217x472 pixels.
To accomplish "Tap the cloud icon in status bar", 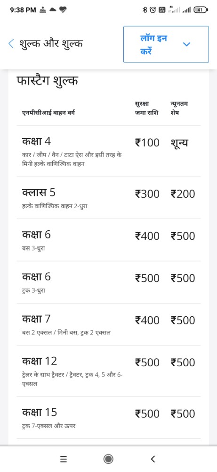I will click(53, 10).
